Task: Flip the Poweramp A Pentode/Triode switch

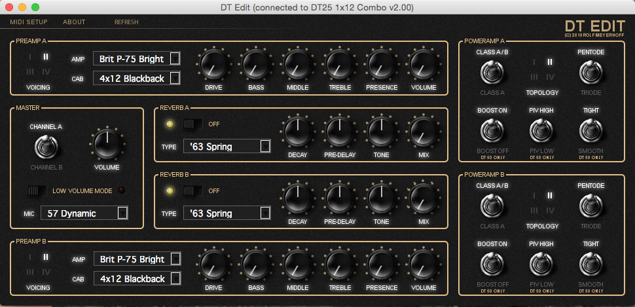Action: (x=590, y=71)
